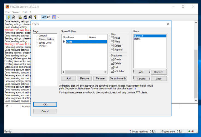
Task: Open the Server menu
Action: click(x=16, y=12)
